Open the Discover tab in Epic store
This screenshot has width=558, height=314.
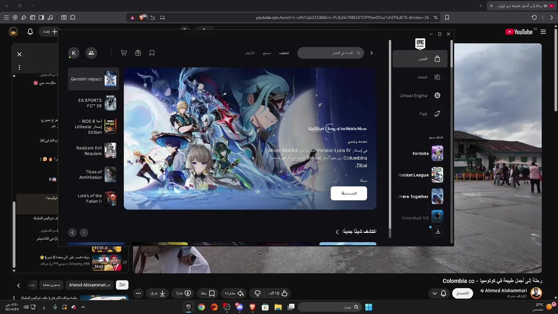284,53
